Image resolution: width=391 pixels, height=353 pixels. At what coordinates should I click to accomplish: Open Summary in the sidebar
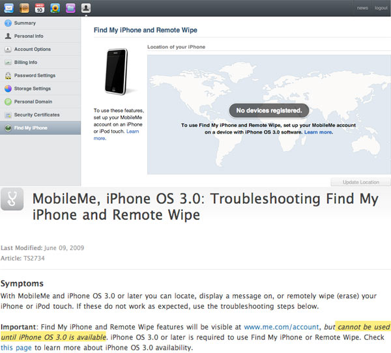click(25, 23)
